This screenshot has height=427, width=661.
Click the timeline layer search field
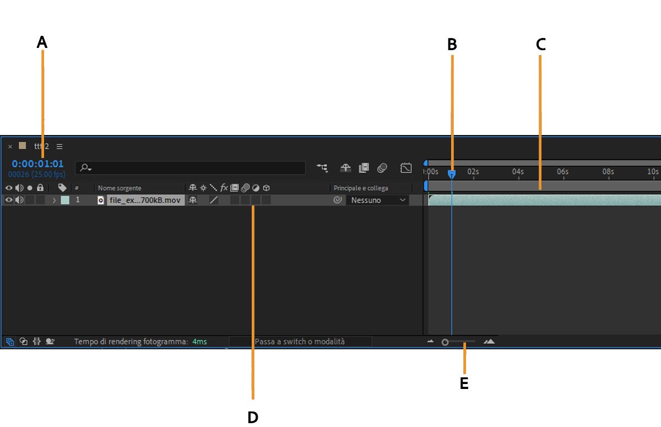click(190, 167)
